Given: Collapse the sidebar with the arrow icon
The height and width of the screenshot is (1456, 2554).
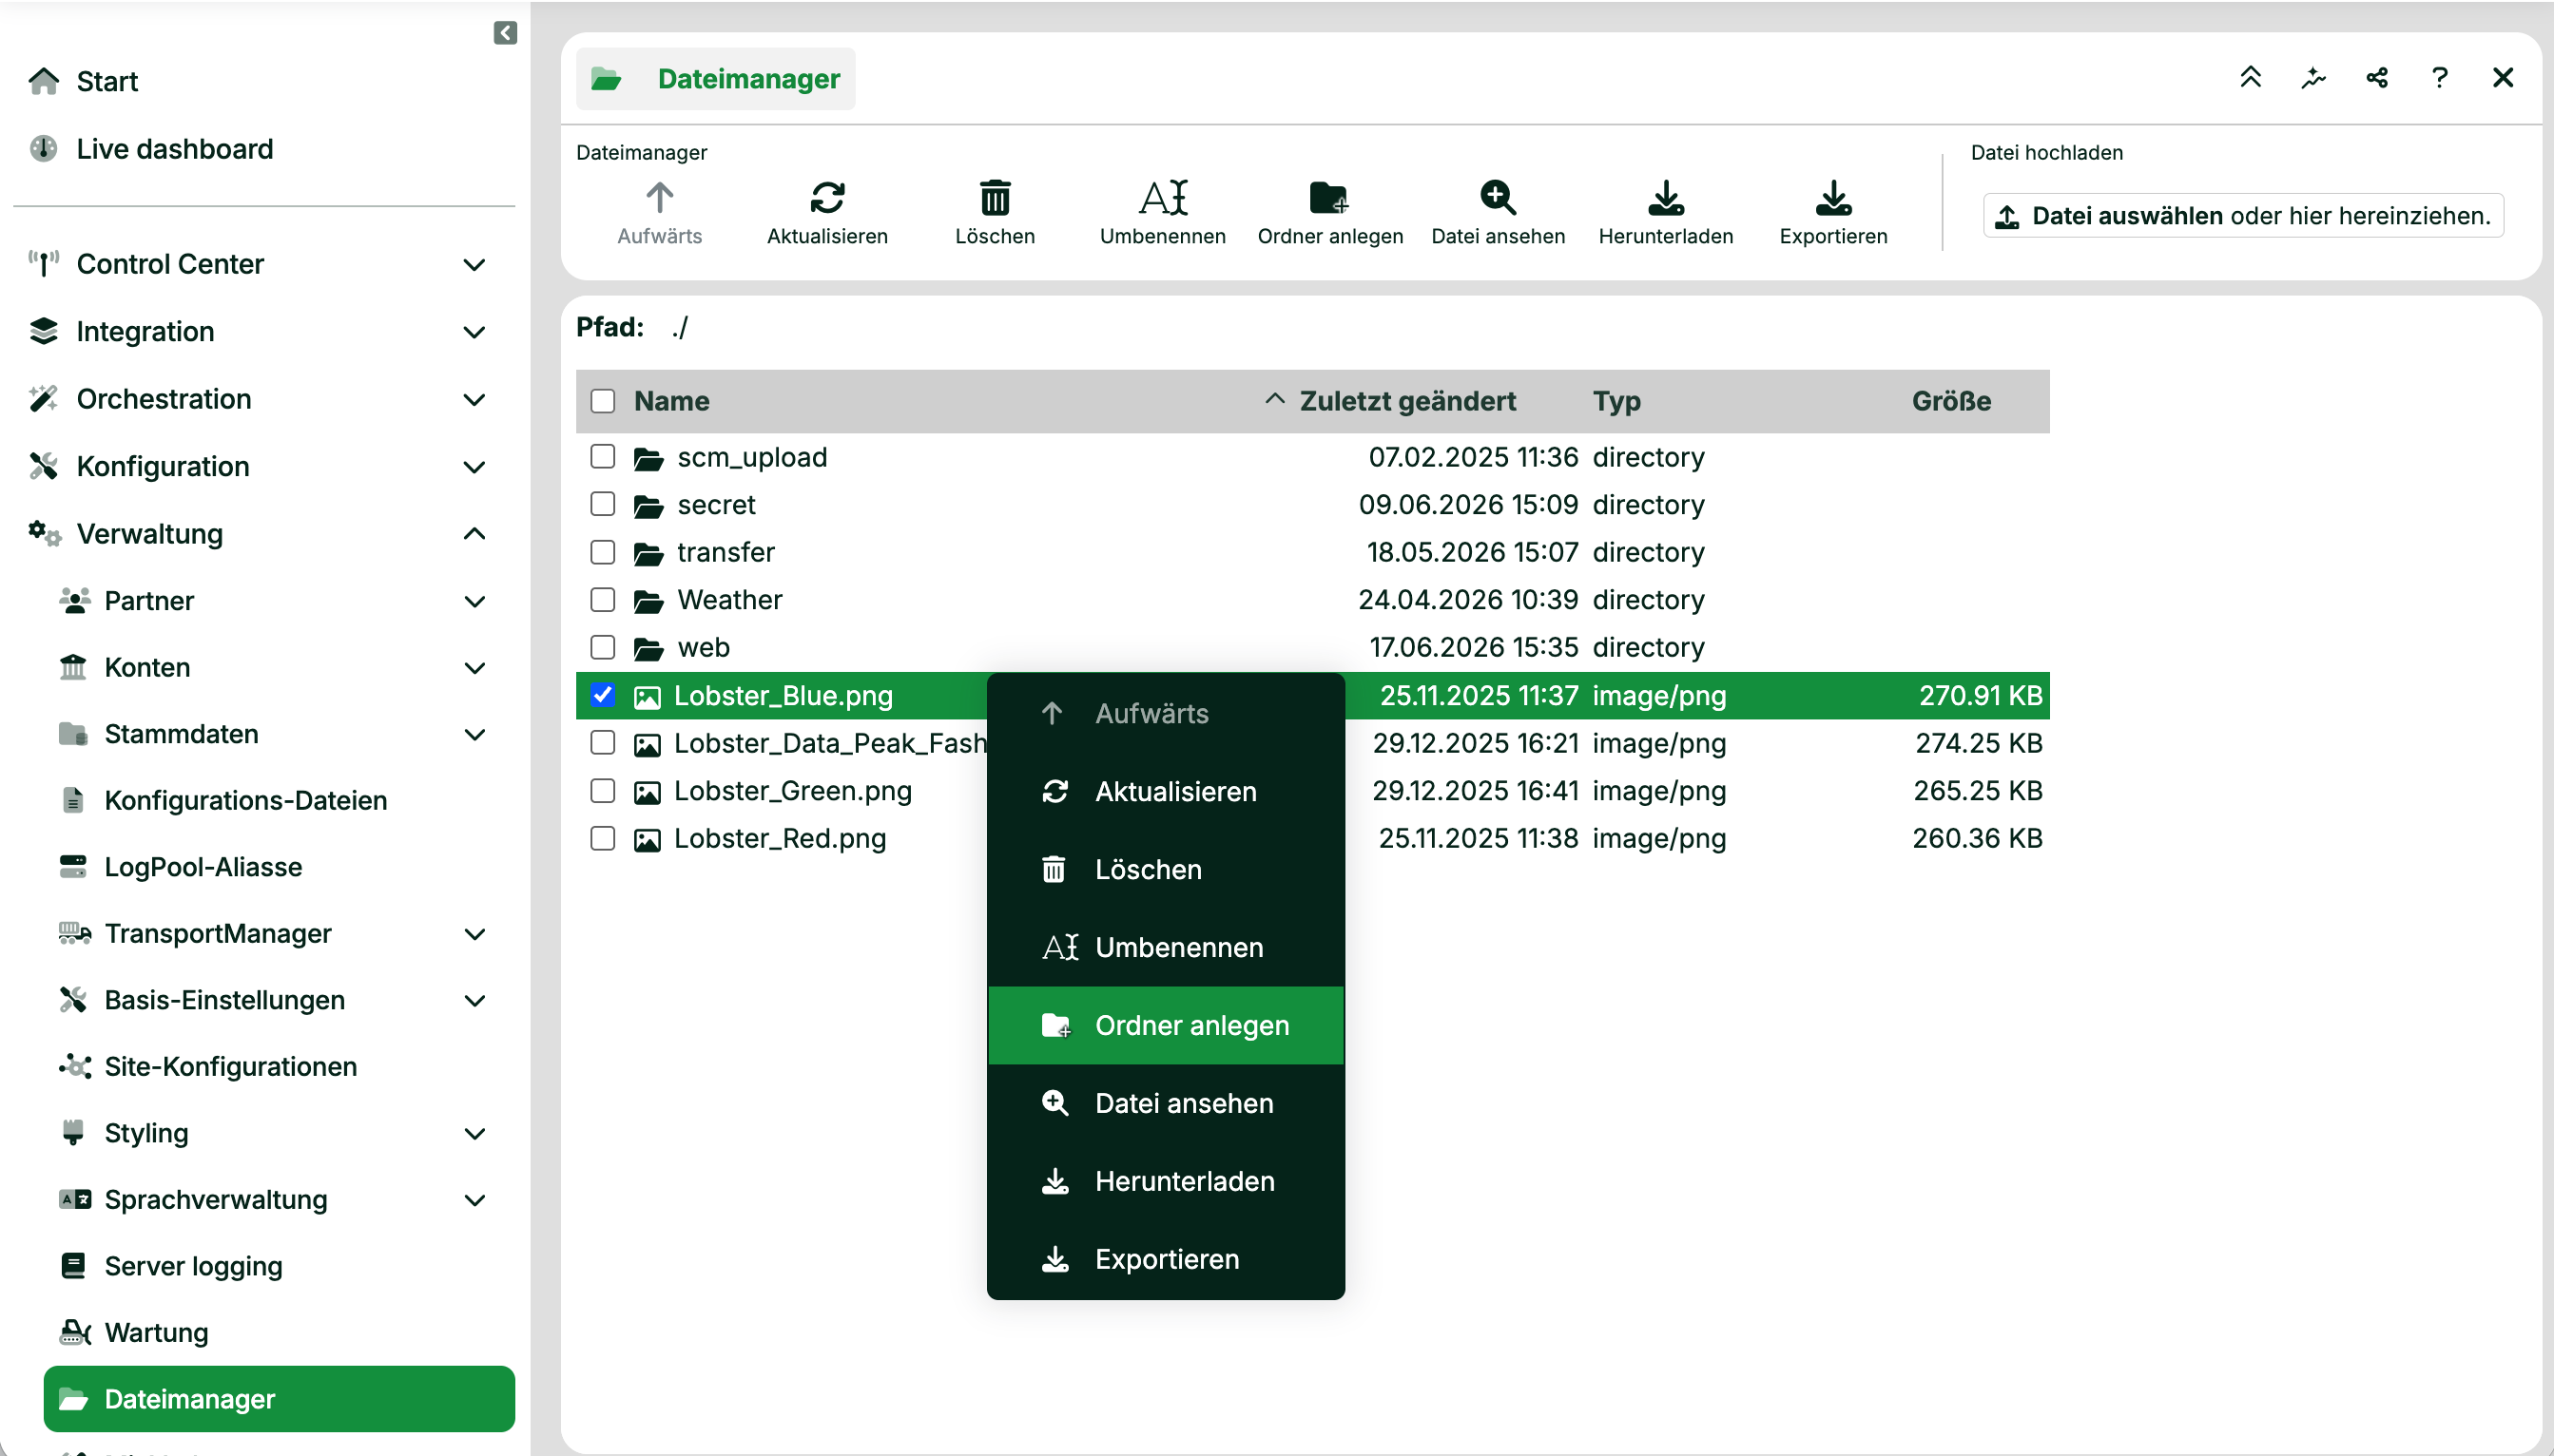Looking at the screenshot, I should point(505,33).
